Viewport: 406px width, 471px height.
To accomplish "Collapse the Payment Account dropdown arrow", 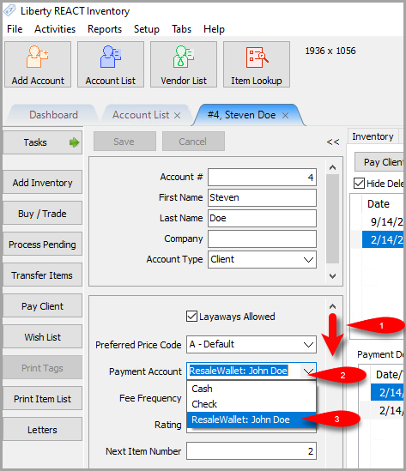I will click(x=308, y=371).
